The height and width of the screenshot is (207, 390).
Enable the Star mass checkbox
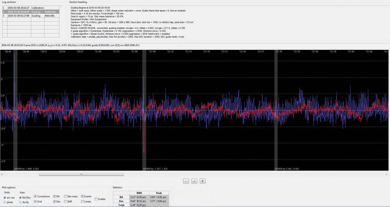coord(65,196)
